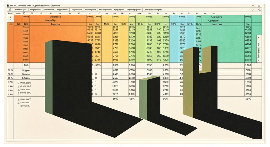
Task: Select the "88 17" row header
Action: (10, 74)
